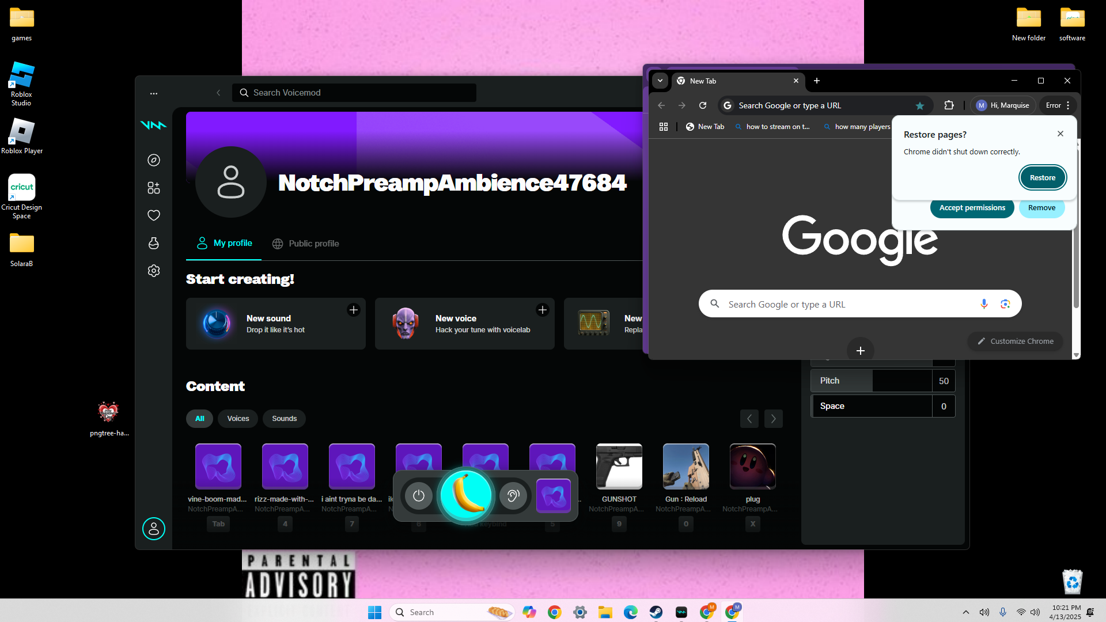This screenshot has height=622, width=1106.
Task: Click voice search microphone in Google box
Action: click(984, 304)
